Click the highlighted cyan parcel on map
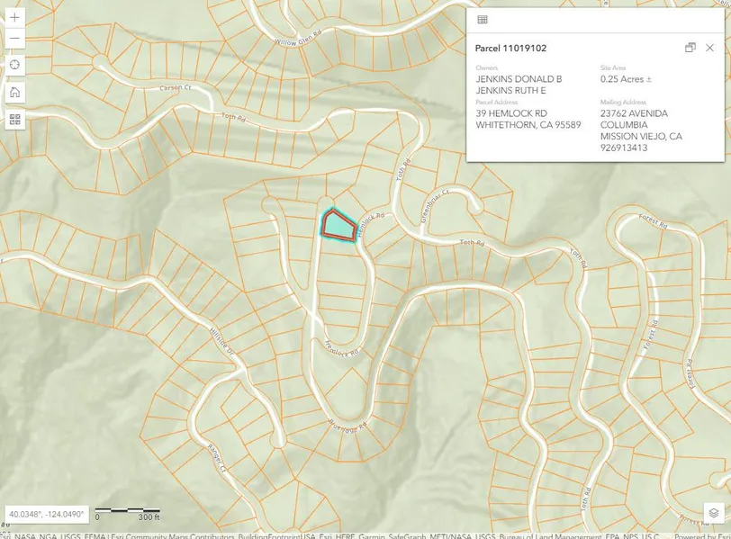Screen dimensions: 731x539 (x=337, y=223)
